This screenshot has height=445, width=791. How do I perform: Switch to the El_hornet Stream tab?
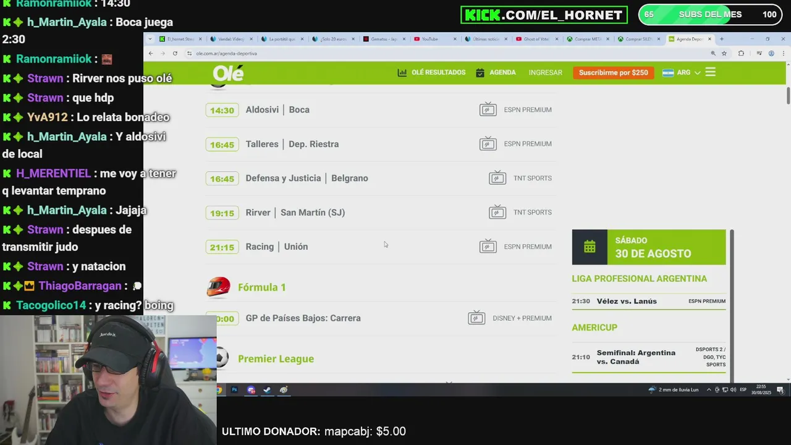point(179,39)
